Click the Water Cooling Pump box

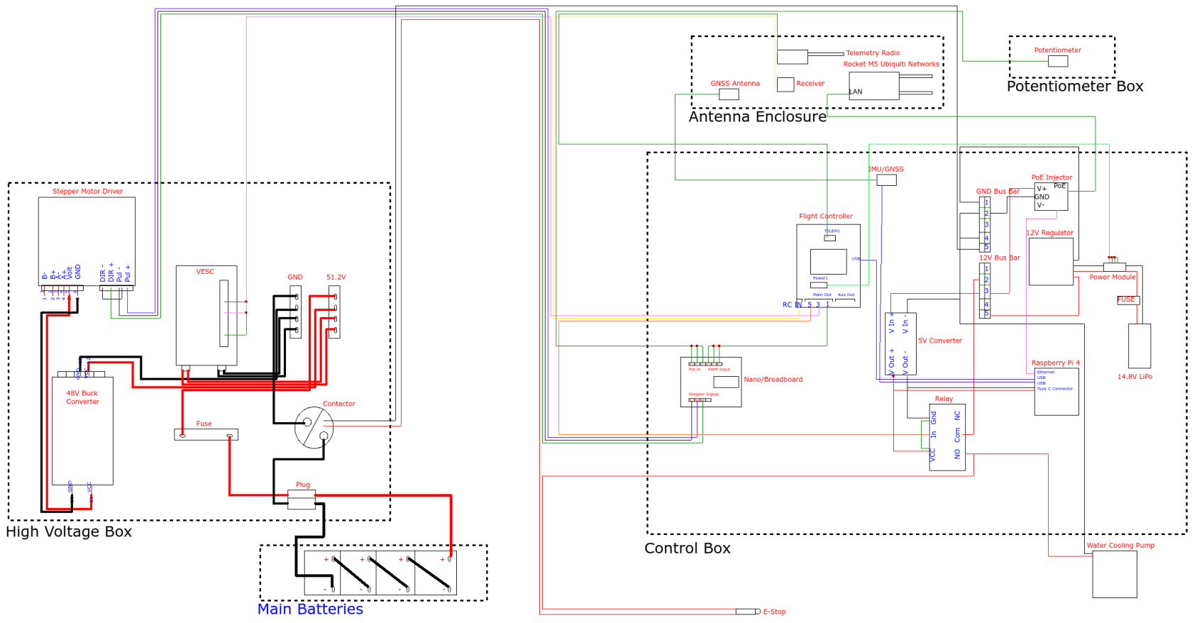tap(1115, 574)
